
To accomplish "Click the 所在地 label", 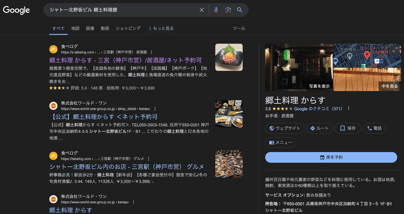I will 273,204.
